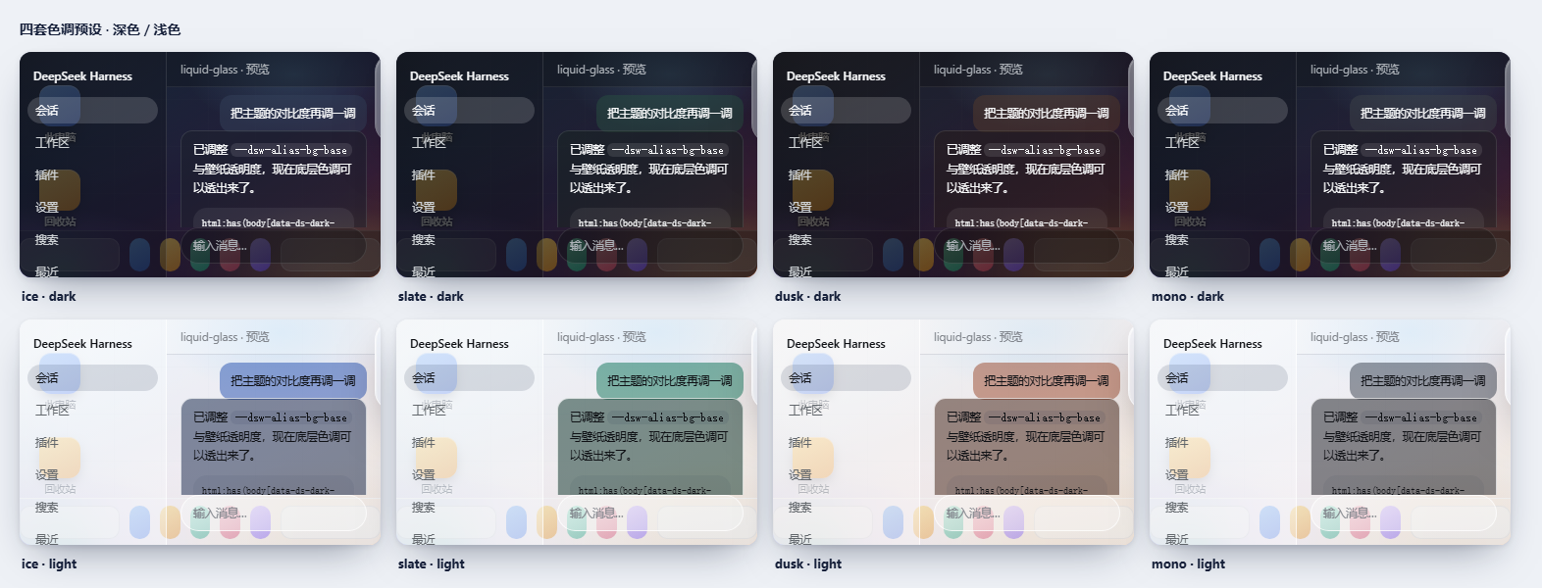Click the ice · dark caption label
The width and height of the screenshot is (1542, 588).
click(48, 296)
